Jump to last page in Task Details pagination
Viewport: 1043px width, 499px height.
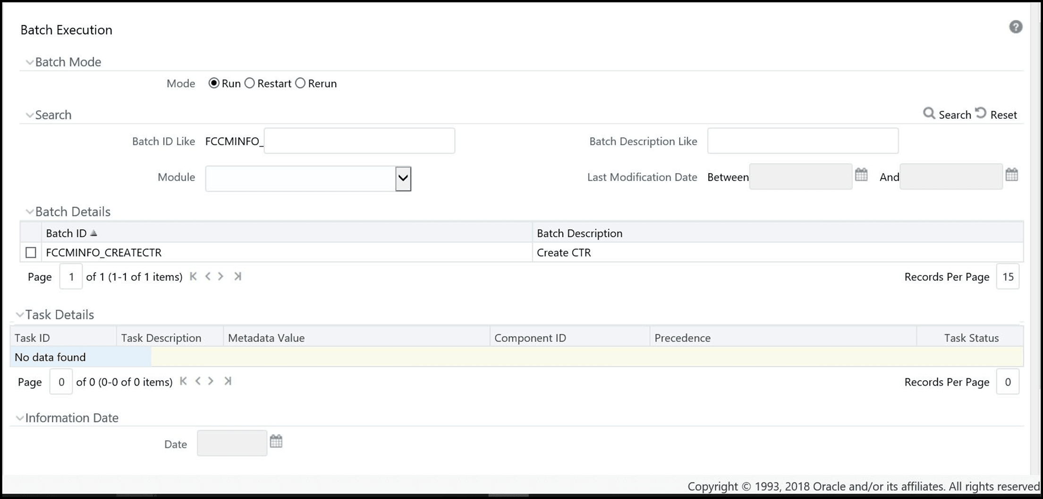pos(228,381)
